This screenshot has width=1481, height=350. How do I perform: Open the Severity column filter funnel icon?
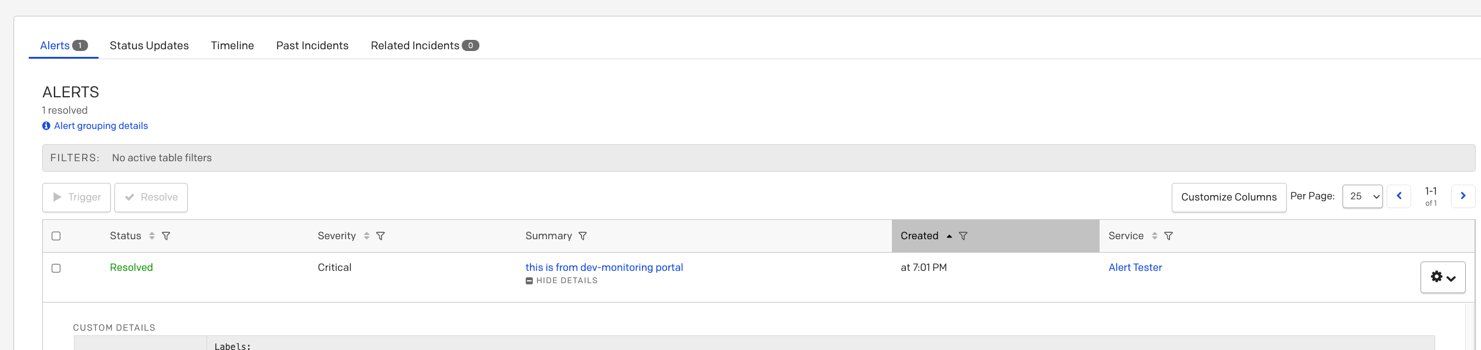point(381,236)
